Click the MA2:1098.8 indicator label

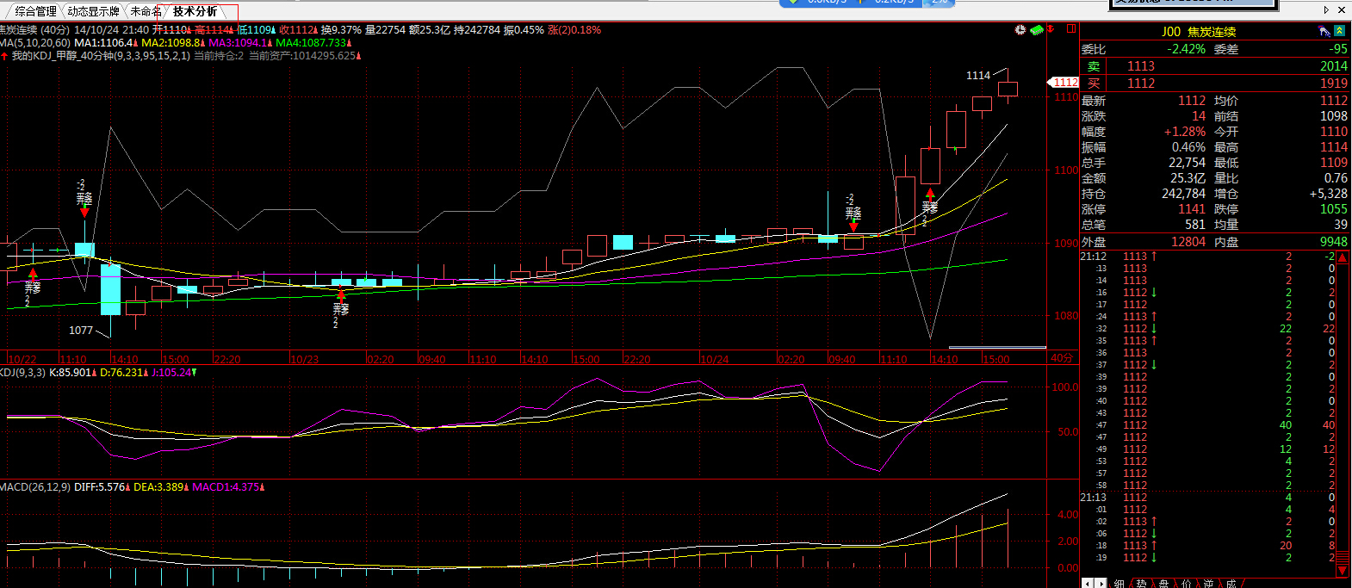[171, 43]
